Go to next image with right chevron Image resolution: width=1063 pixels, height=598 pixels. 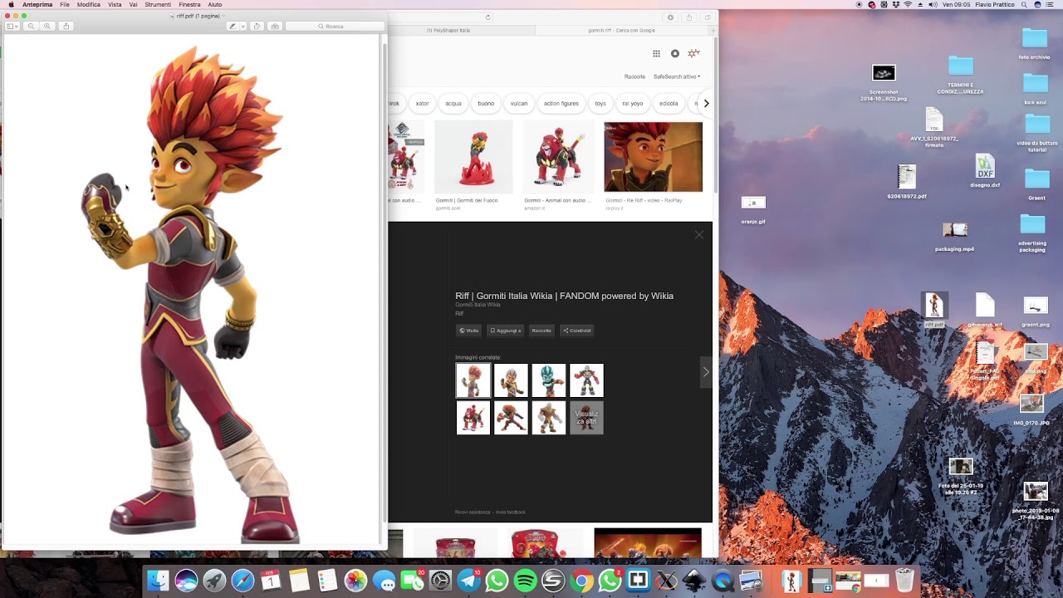click(x=706, y=372)
